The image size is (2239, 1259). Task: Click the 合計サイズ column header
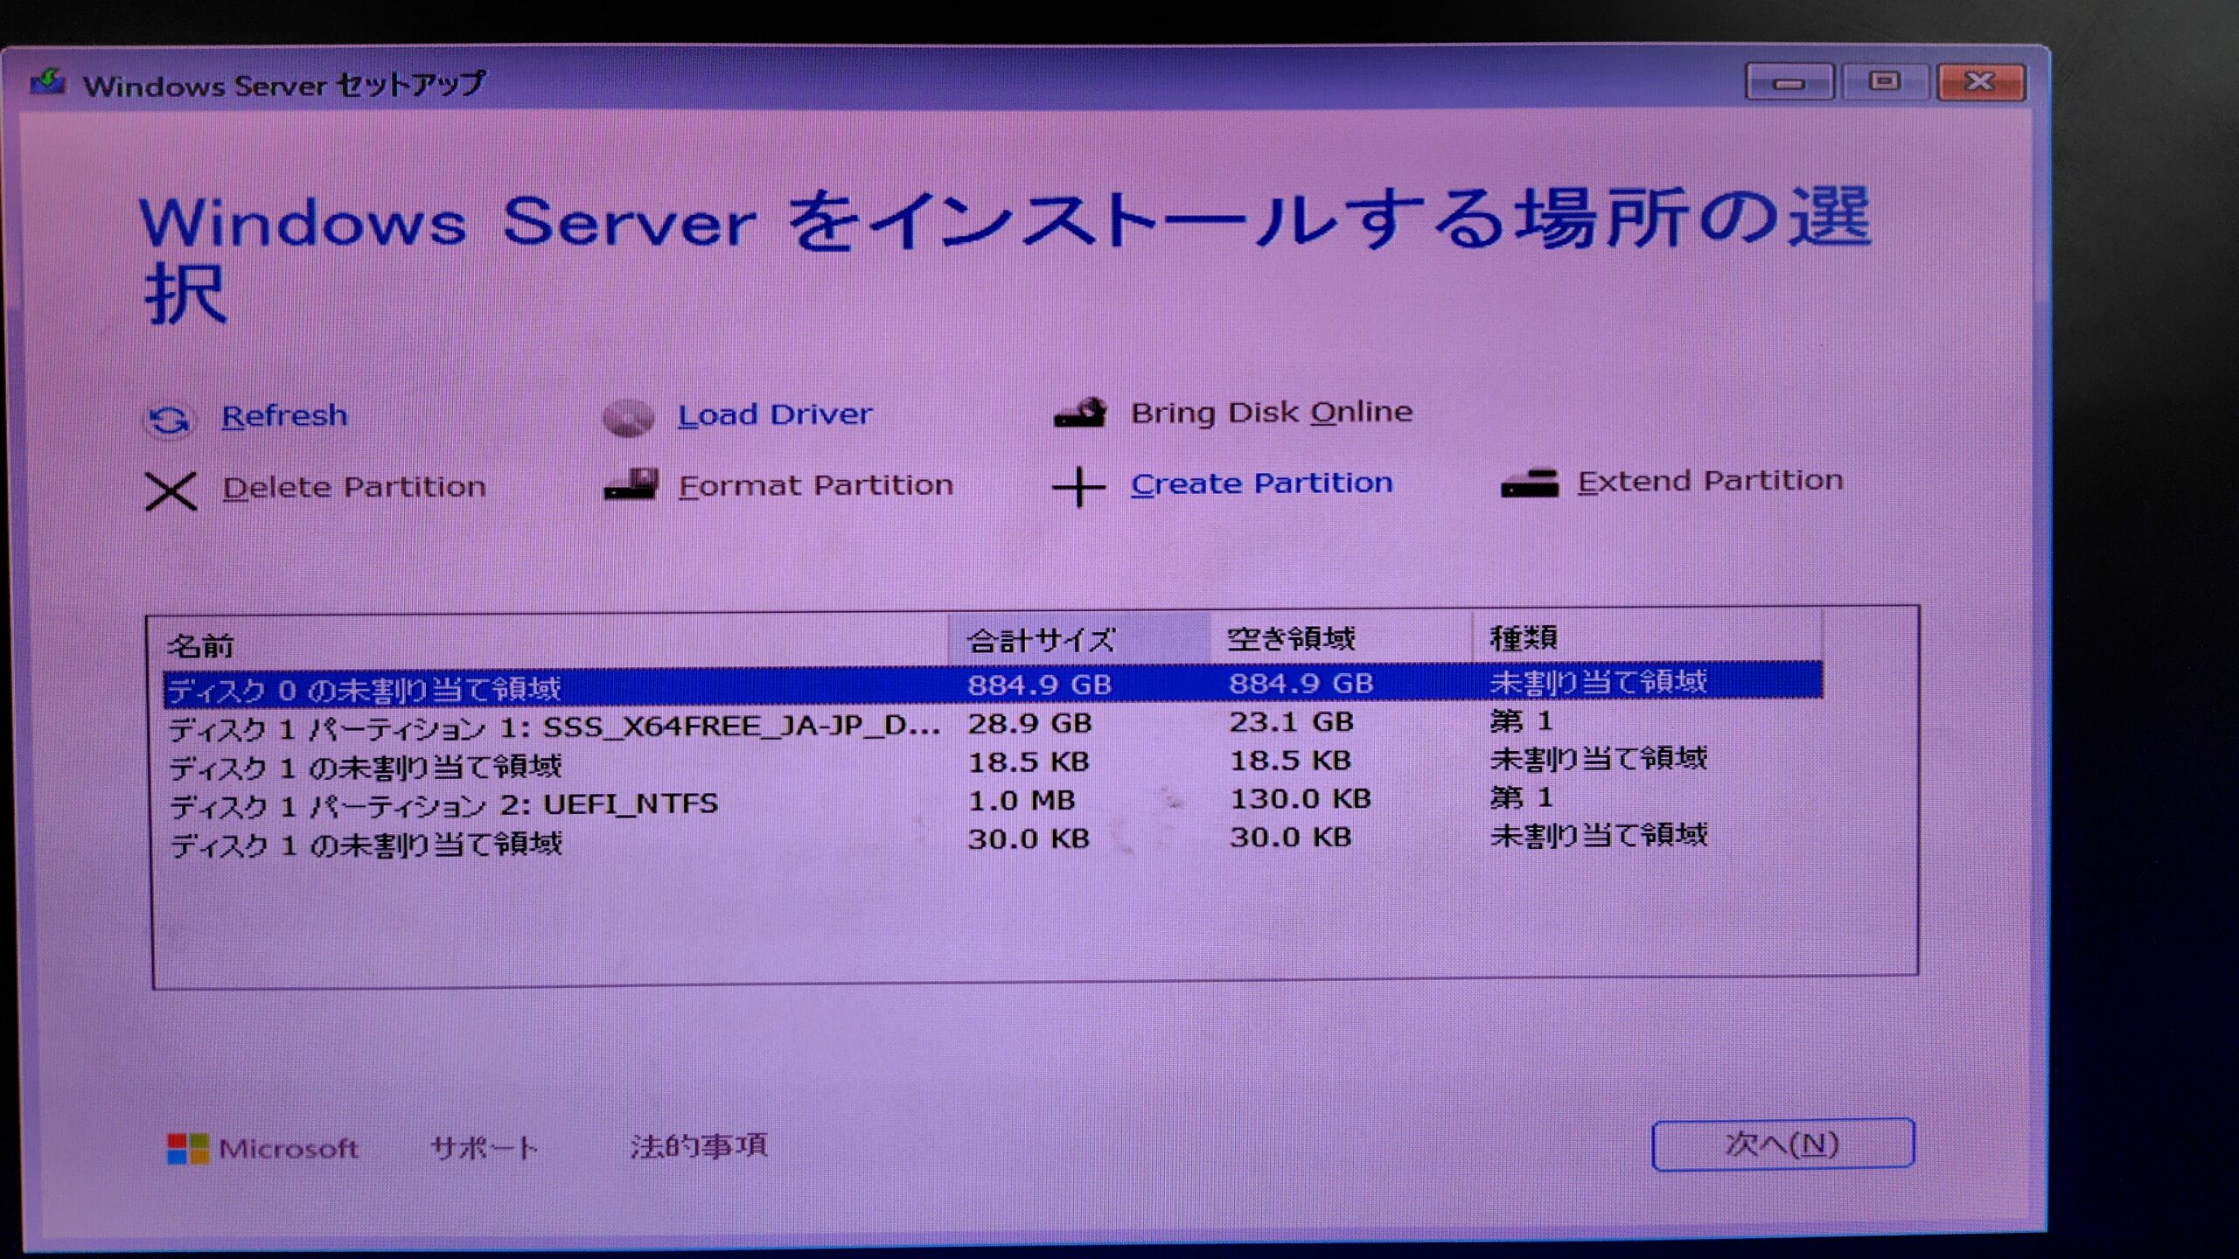pos(1041,639)
